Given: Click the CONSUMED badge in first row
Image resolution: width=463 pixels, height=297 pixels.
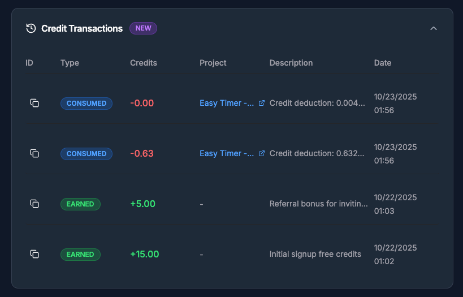Looking at the screenshot, I should point(86,104).
